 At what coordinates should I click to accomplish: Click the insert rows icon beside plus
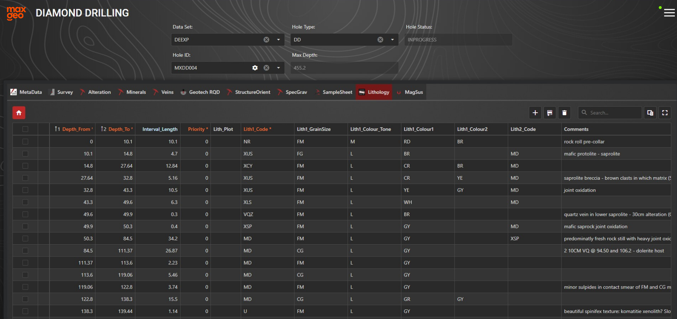[549, 113]
